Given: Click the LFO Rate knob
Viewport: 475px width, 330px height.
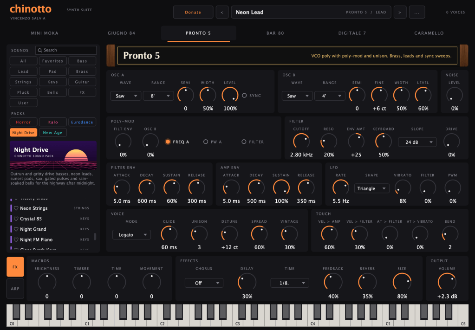Looking at the screenshot, I should click(341, 188).
